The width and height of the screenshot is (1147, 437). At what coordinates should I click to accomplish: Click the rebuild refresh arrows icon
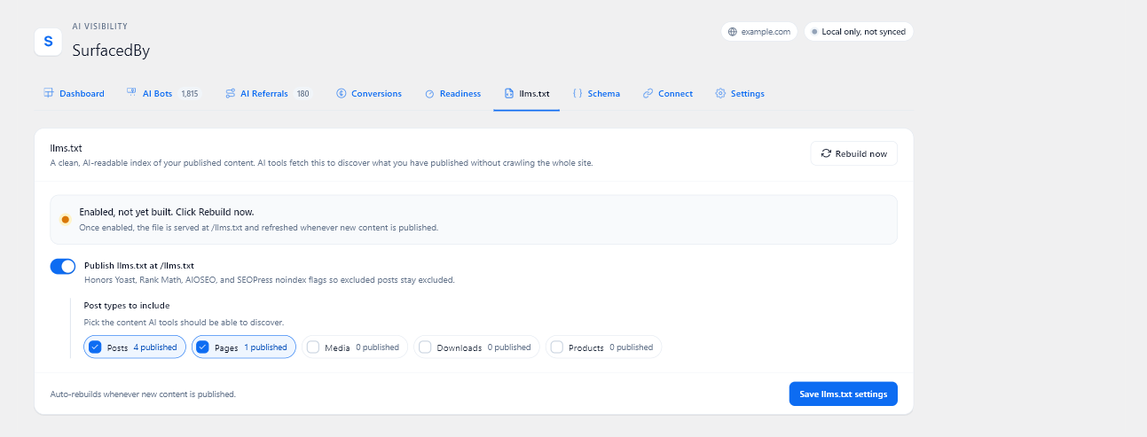826,153
